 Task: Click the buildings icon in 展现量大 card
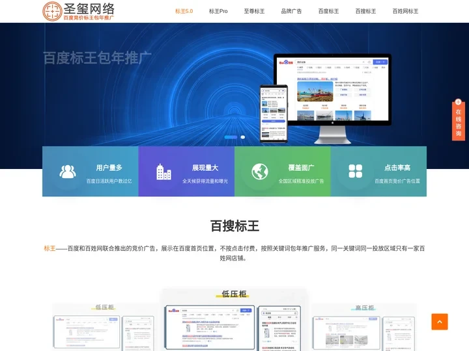click(163, 172)
